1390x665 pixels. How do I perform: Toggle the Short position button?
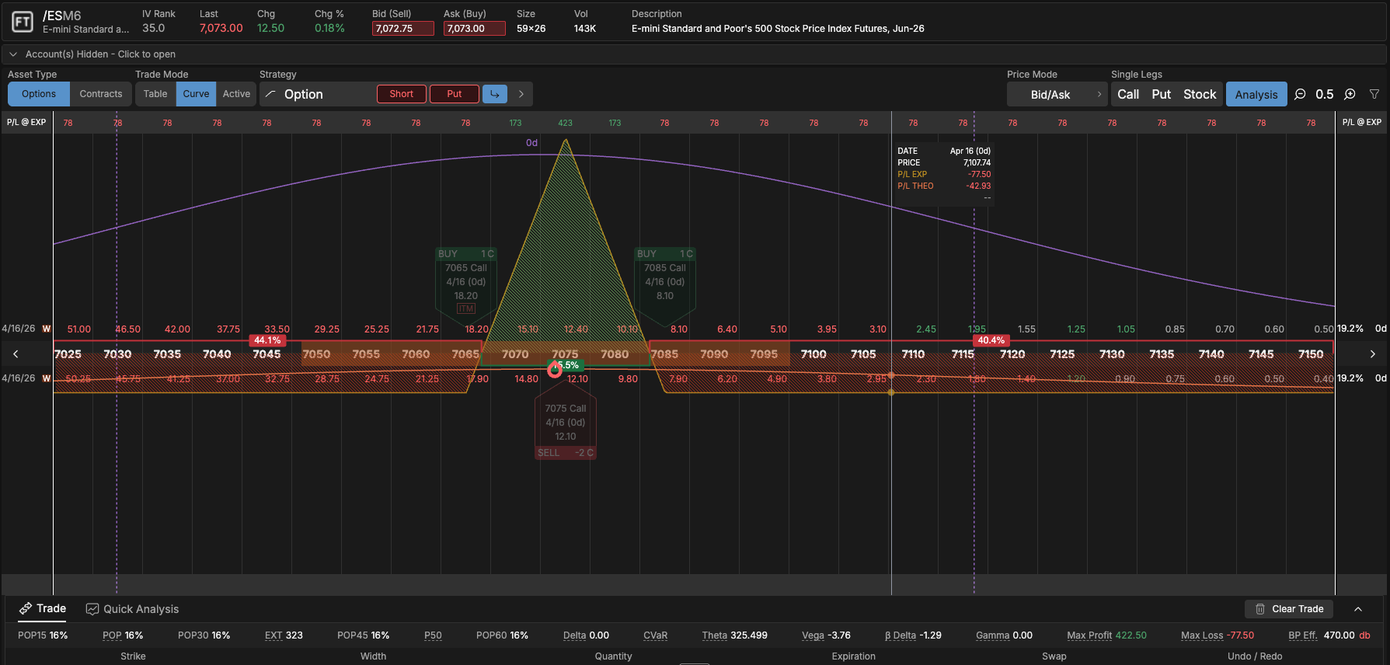coord(402,94)
